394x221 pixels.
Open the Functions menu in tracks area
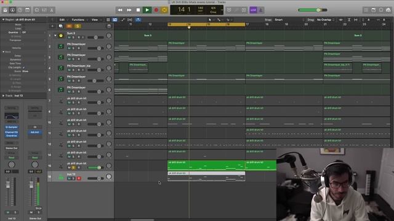click(x=78, y=20)
